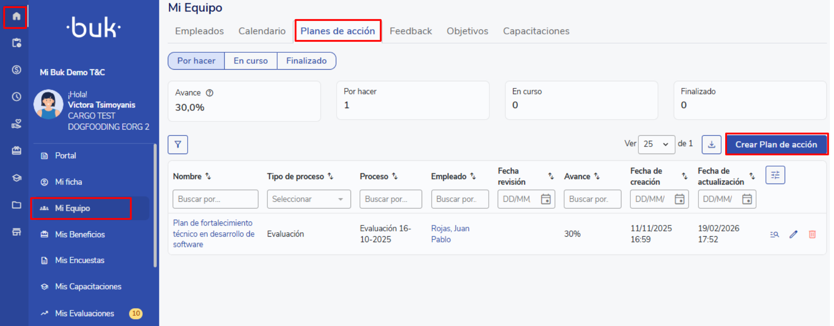Open the Fecha revisión date picker
The width and height of the screenshot is (834, 326).
pos(546,199)
